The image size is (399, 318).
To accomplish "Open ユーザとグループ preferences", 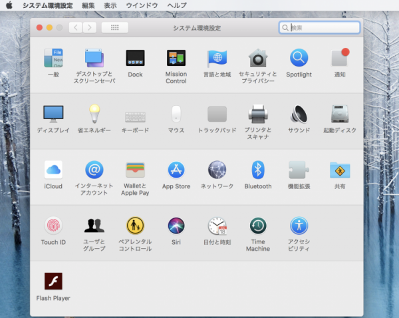I will click(x=94, y=226).
